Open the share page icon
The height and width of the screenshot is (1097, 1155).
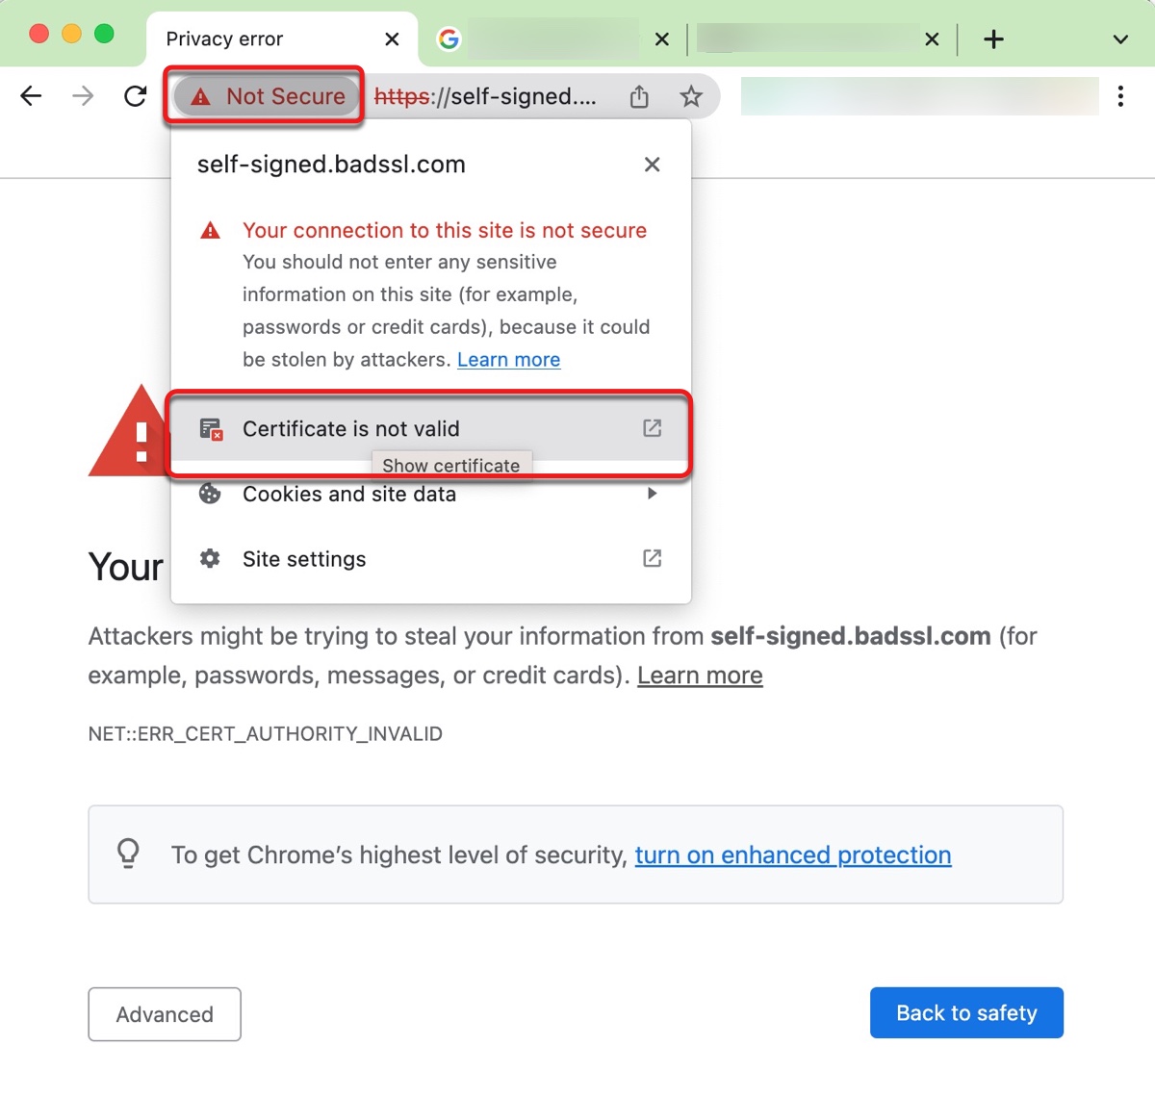639,96
